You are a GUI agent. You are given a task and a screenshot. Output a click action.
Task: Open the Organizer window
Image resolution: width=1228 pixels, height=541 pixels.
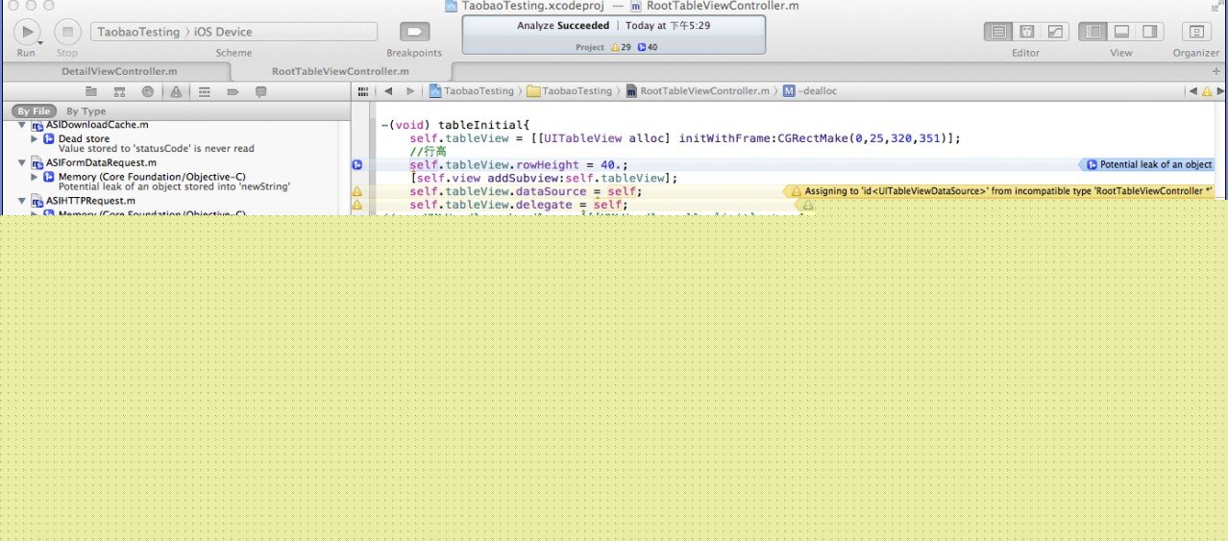[x=1196, y=32]
